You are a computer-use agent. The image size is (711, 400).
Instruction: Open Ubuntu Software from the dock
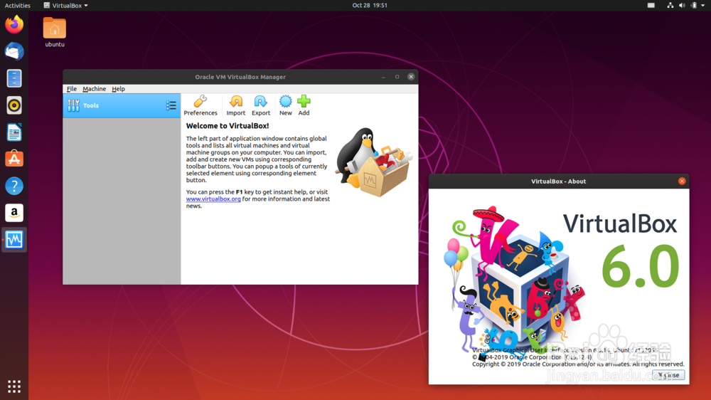pyautogui.click(x=14, y=159)
